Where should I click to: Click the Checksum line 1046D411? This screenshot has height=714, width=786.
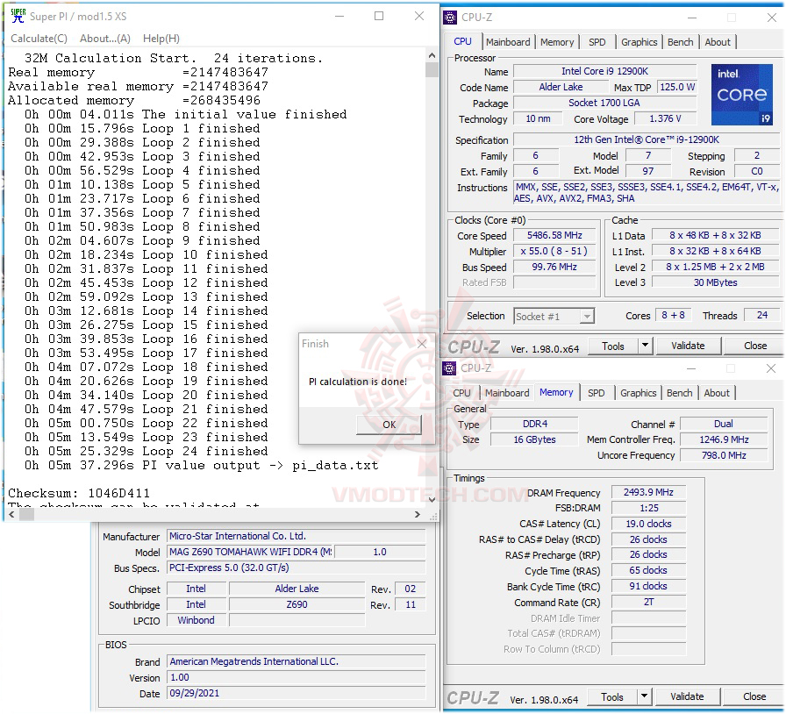pos(79,493)
